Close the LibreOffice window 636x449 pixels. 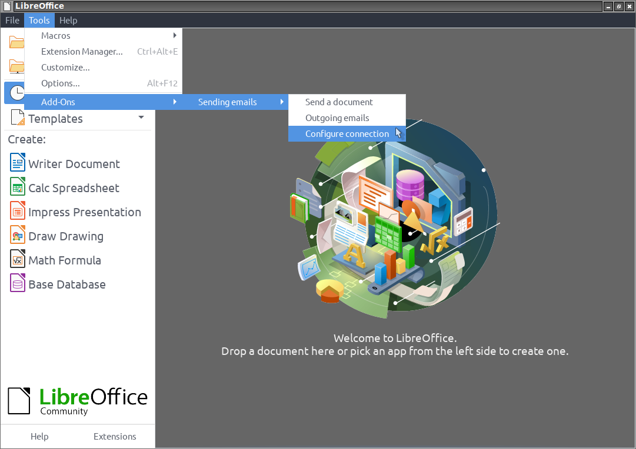tap(629, 6)
